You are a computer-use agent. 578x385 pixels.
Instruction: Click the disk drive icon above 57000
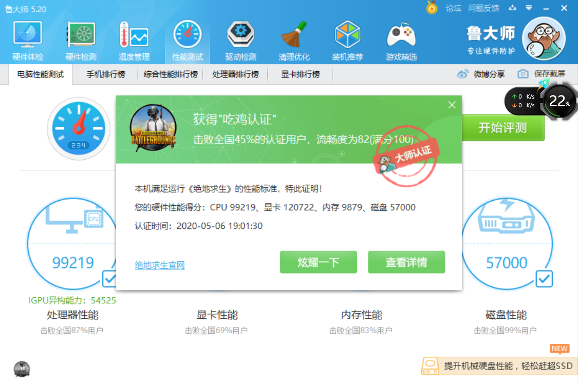pyautogui.click(x=506, y=216)
